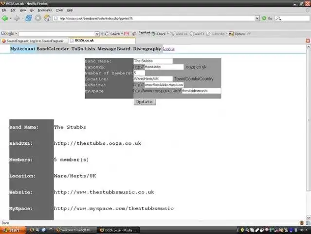311x234 pixels.
Task: Click the BandURL input field
Action: coord(164,67)
